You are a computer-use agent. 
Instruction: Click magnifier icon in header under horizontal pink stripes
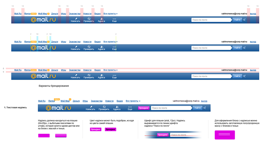[x=244, y=76]
